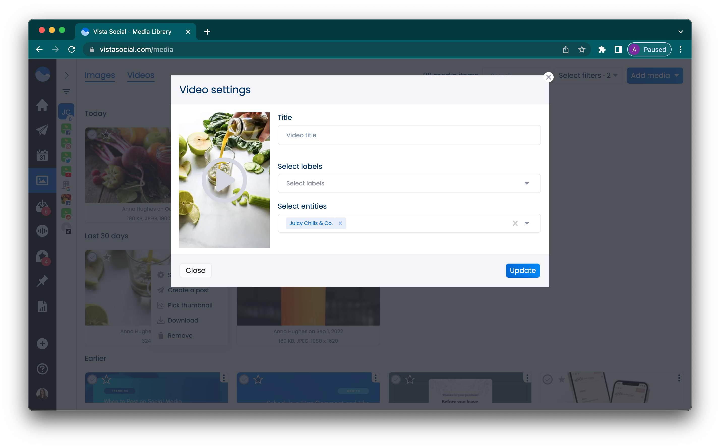
Task: Open a new browser tab
Action: (x=207, y=32)
